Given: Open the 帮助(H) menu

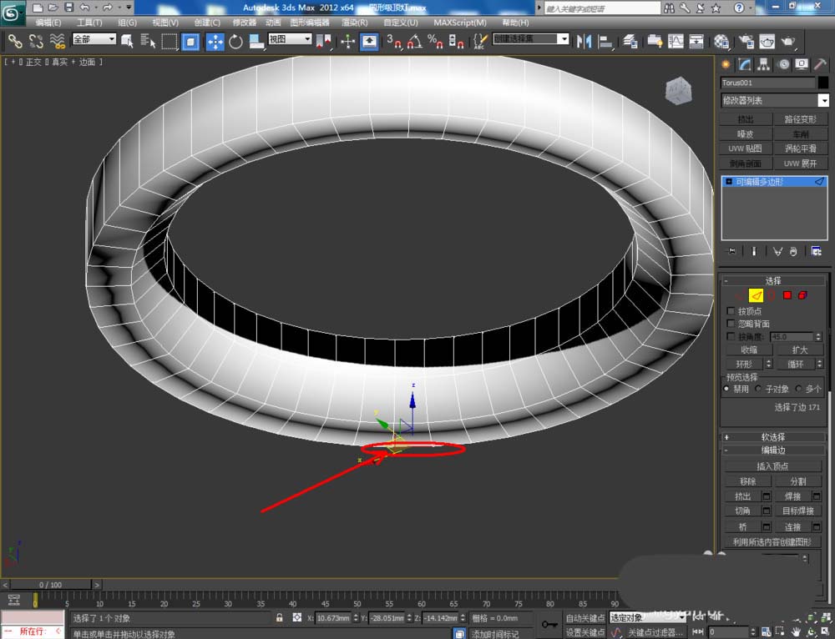Looking at the screenshot, I should (x=515, y=23).
